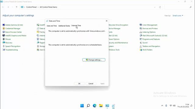
Task: Open the Mouse settings icon
Action: [x=4, y=39]
